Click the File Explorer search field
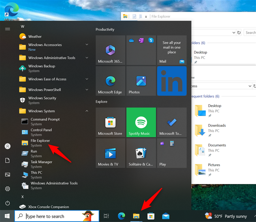 click(250, 32)
